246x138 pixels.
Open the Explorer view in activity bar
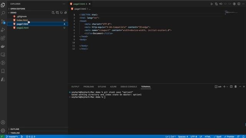click(3, 5)
